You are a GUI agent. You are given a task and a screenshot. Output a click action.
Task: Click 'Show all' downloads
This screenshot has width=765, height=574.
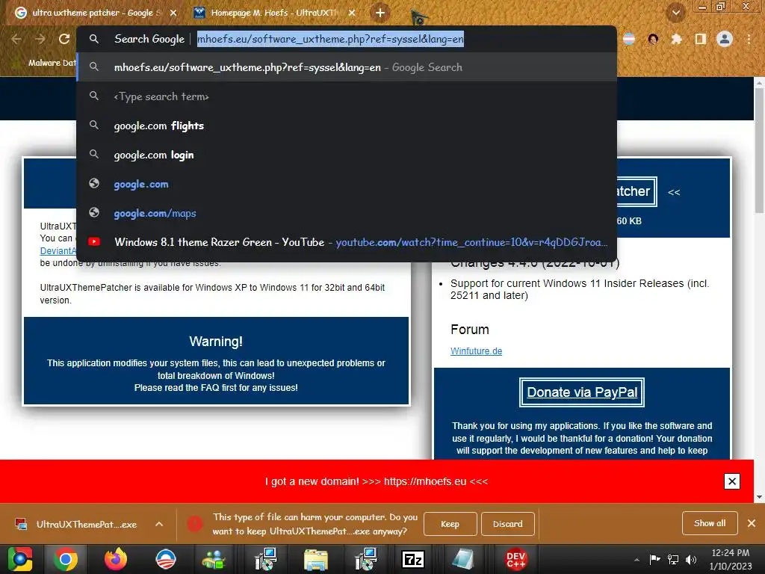click(x=710, y=523)
